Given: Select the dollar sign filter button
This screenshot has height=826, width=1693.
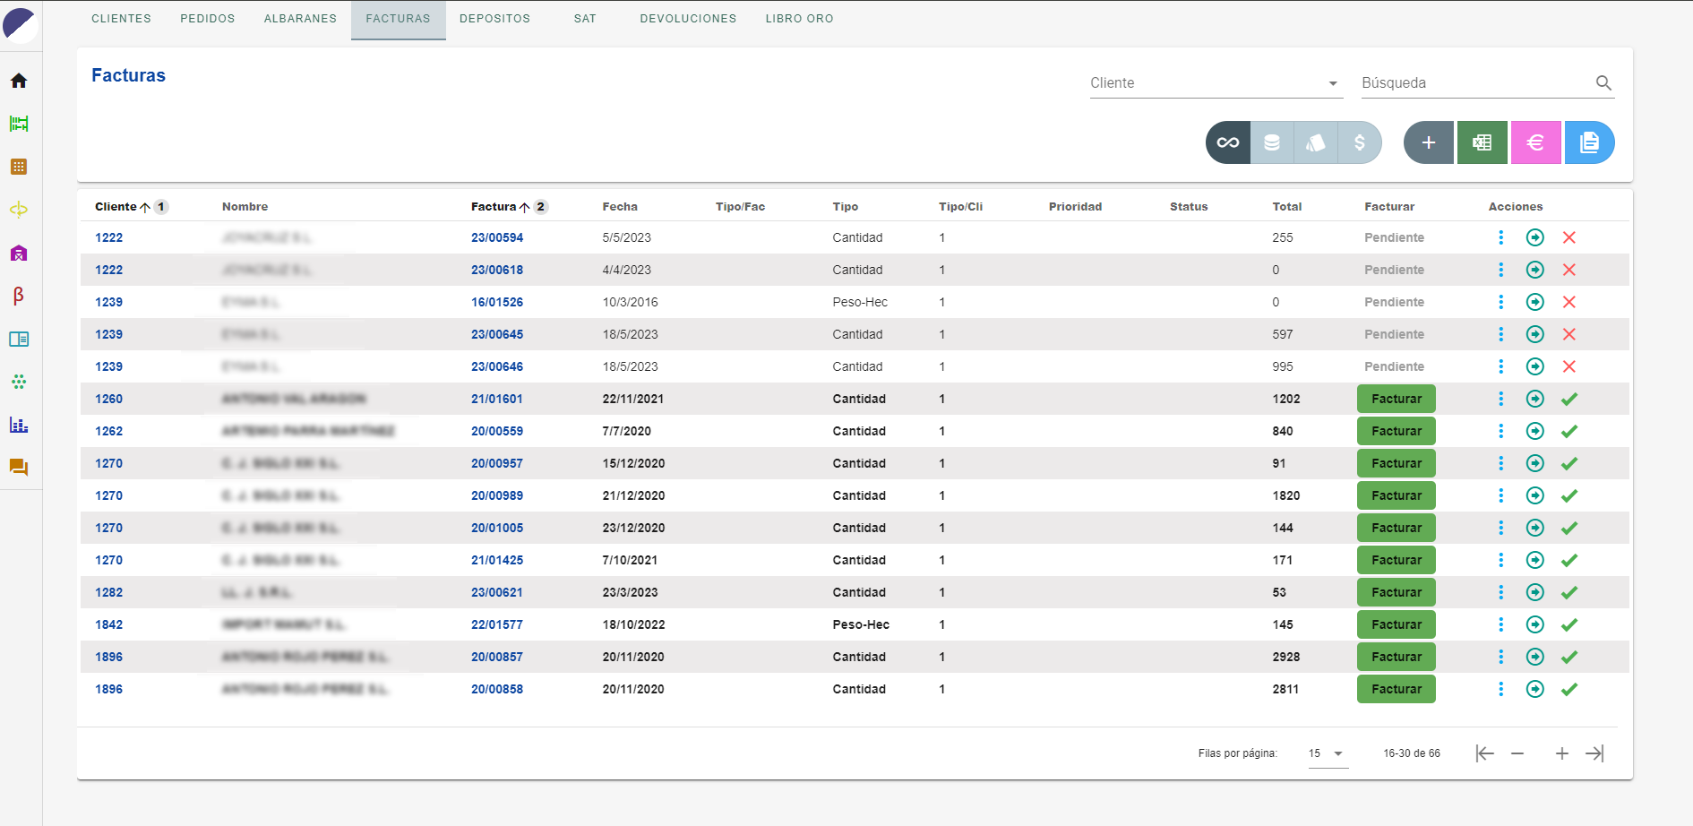Looking at the screenshot, I should 1360,142.
